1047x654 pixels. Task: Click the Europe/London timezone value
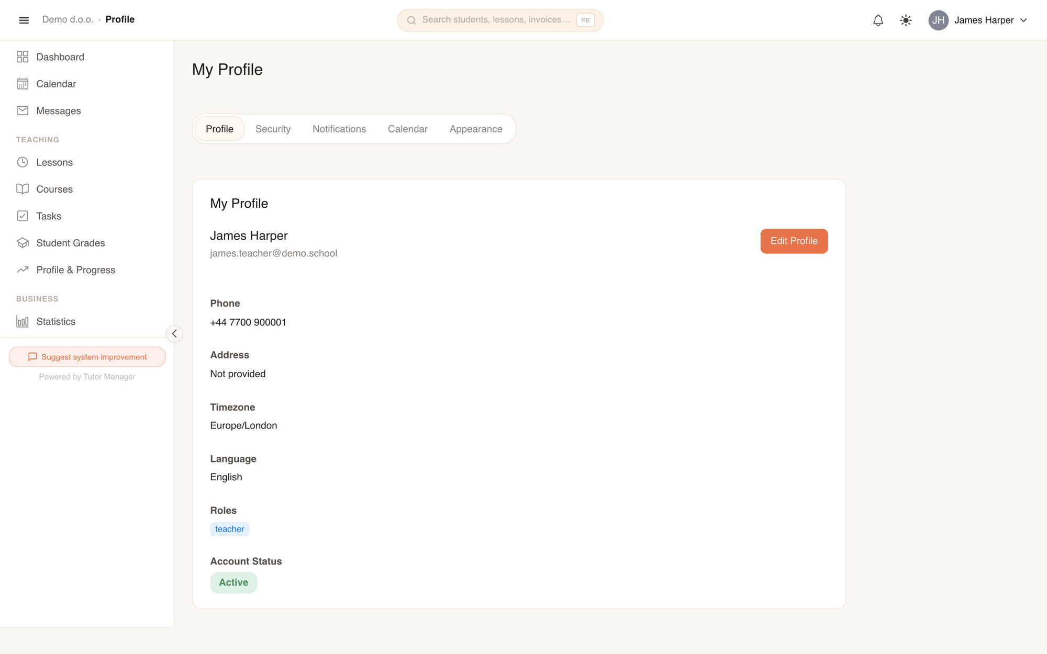coord(243,425)
